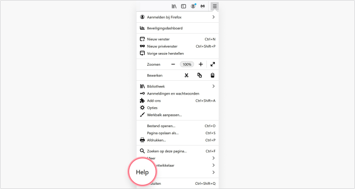Click the Bewerken label
The image size is (355, 189).
tap(155, 76)
